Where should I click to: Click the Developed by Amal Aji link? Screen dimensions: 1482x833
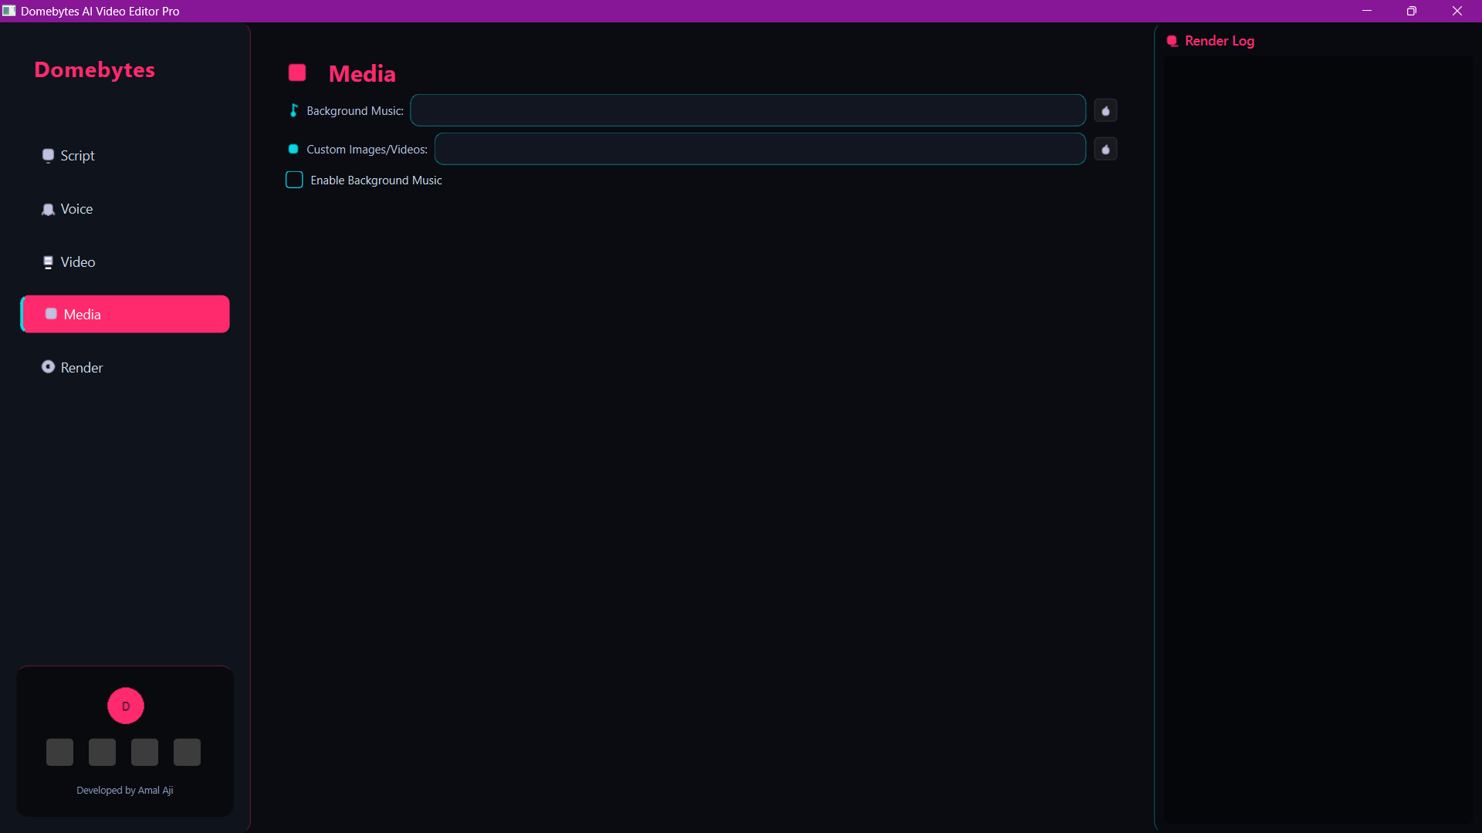coord(124,790)
